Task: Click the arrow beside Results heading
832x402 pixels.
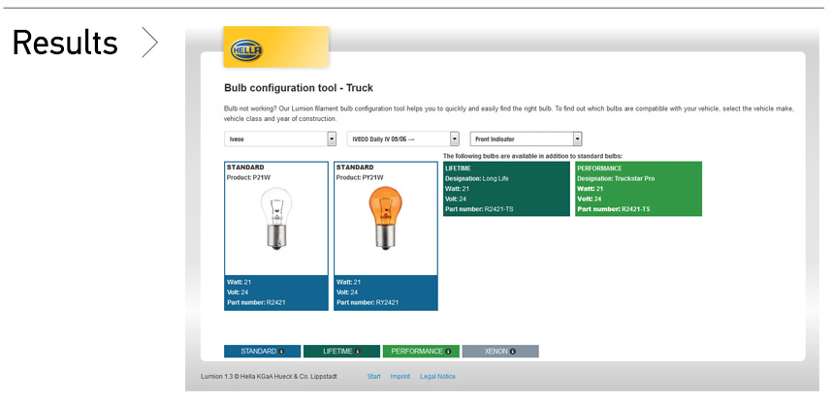Action: point(150,43)
